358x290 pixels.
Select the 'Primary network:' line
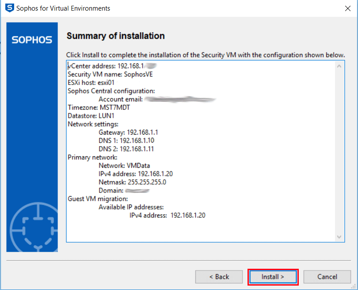pos(93,157)
